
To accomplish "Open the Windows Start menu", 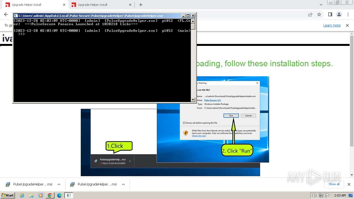I will coord(8,195).
